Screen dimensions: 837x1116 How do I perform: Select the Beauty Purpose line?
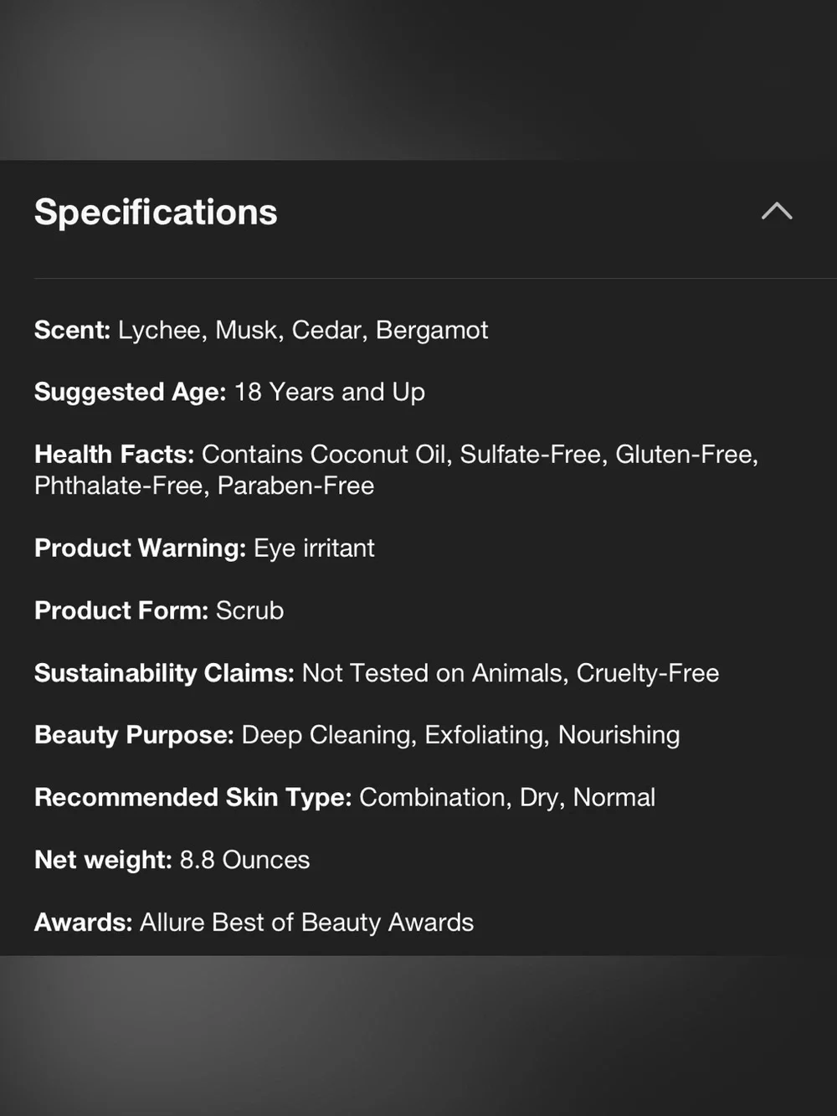click(357, 734)
